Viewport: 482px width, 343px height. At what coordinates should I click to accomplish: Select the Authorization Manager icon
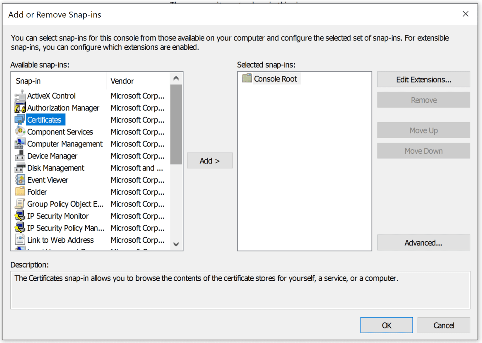click(x=20, y=108)
